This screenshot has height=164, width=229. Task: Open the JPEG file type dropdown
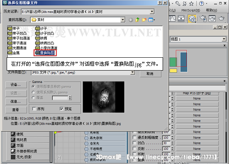pyautogui.click(x=132, y=72)
